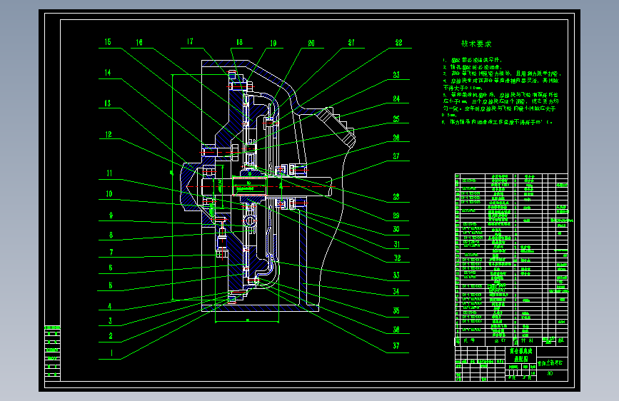Click the leader label 16
The height and width of the screenshot is (401, 619).
(139, 42)
